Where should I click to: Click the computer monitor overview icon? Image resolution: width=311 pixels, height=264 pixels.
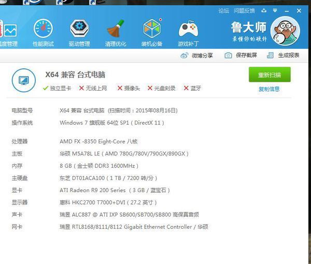[24, 80]
